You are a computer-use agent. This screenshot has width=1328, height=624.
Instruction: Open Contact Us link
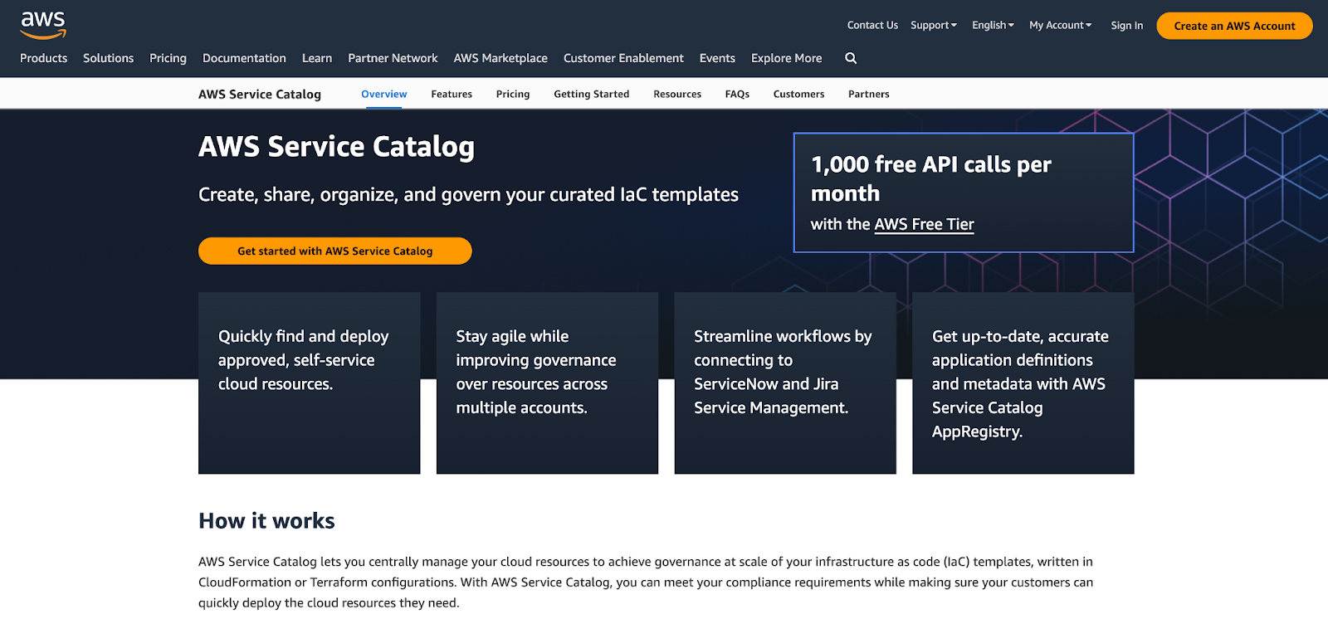(x=872, y=26)
